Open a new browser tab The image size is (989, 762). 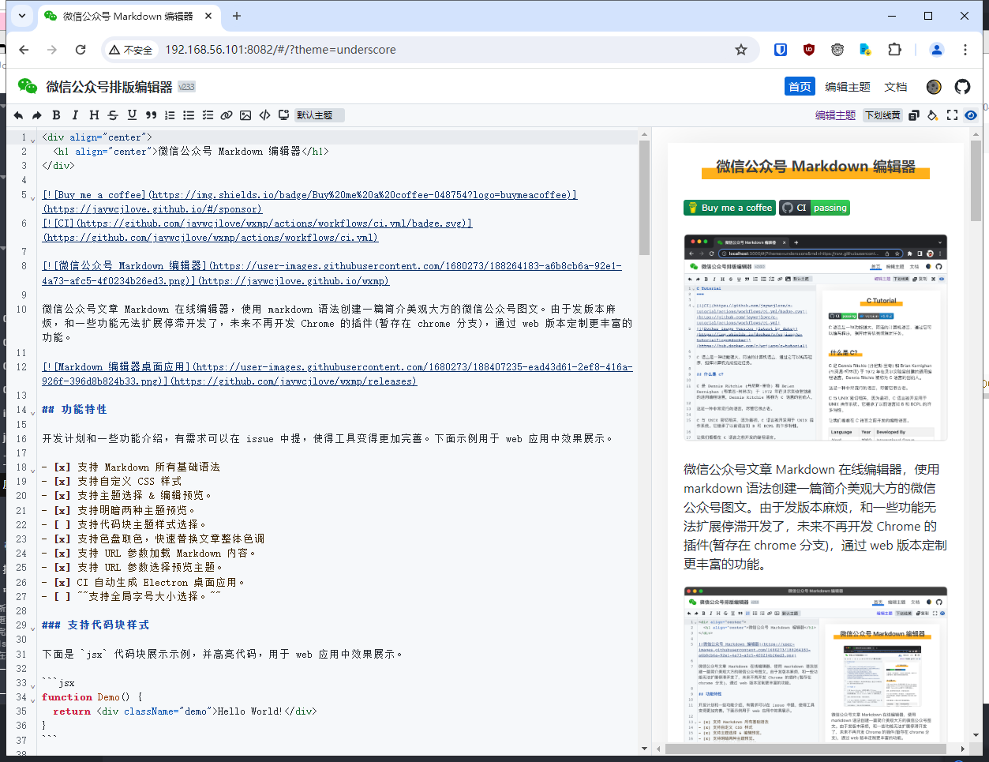pos(237,16)
